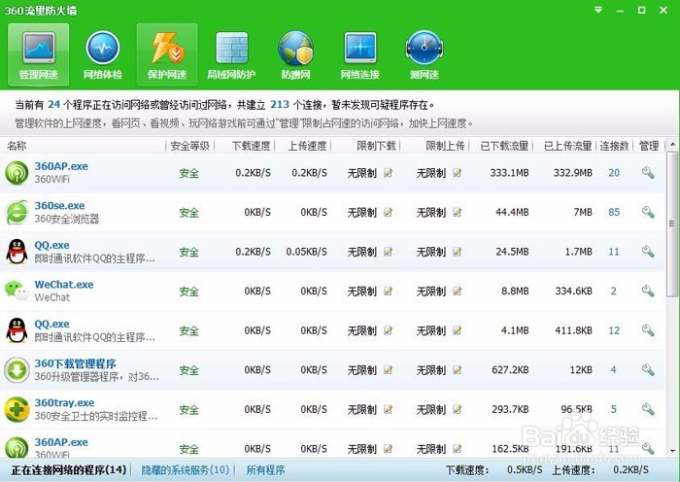
Task: Edit upload limit for 360AP.exe 333.1MB row
Action: coord(458,173)
